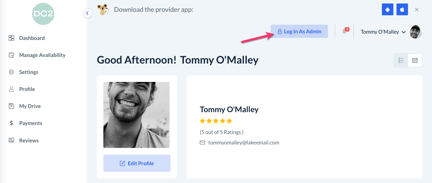Click the Edit Profile button
The height and width of the screenshot is (183, 432).
137,163
